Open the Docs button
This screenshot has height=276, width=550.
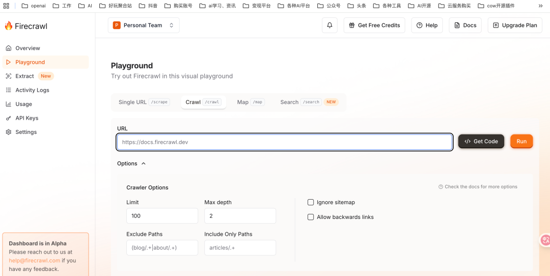pyautogui.click(x=465, y=25)
